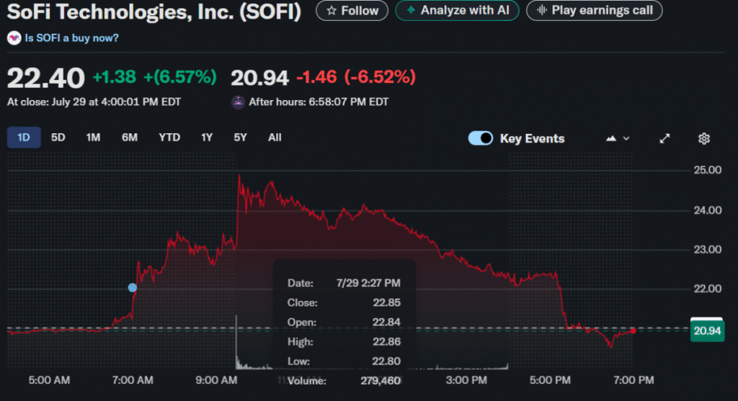This screenshot has width=738, height=401.
Task: Click the mountain chart type icon
Action: click(x=611, y=138)
